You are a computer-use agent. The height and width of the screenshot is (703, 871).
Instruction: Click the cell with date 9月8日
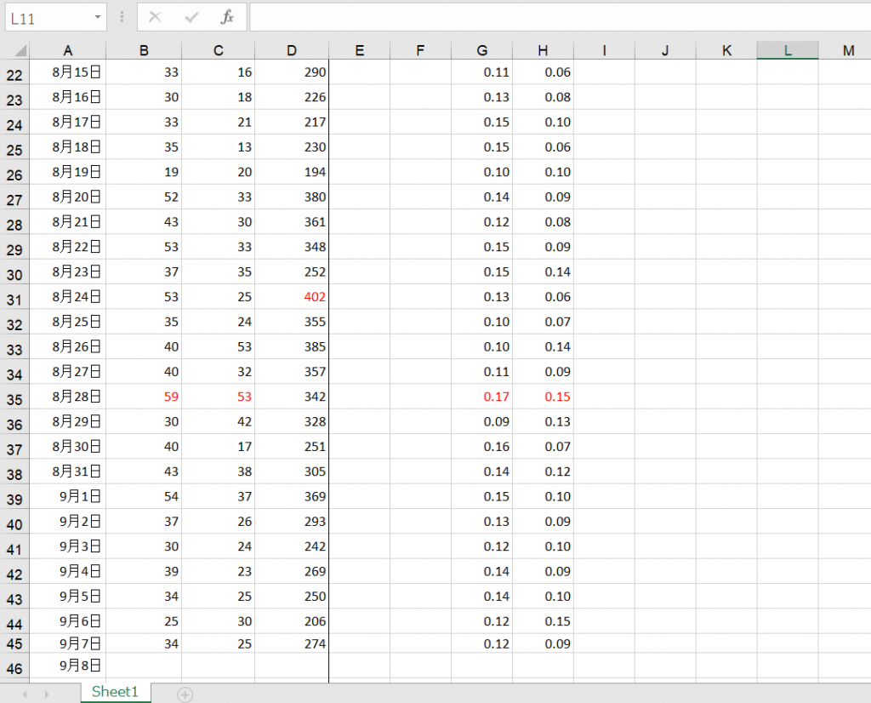click(x=68, y=666)
